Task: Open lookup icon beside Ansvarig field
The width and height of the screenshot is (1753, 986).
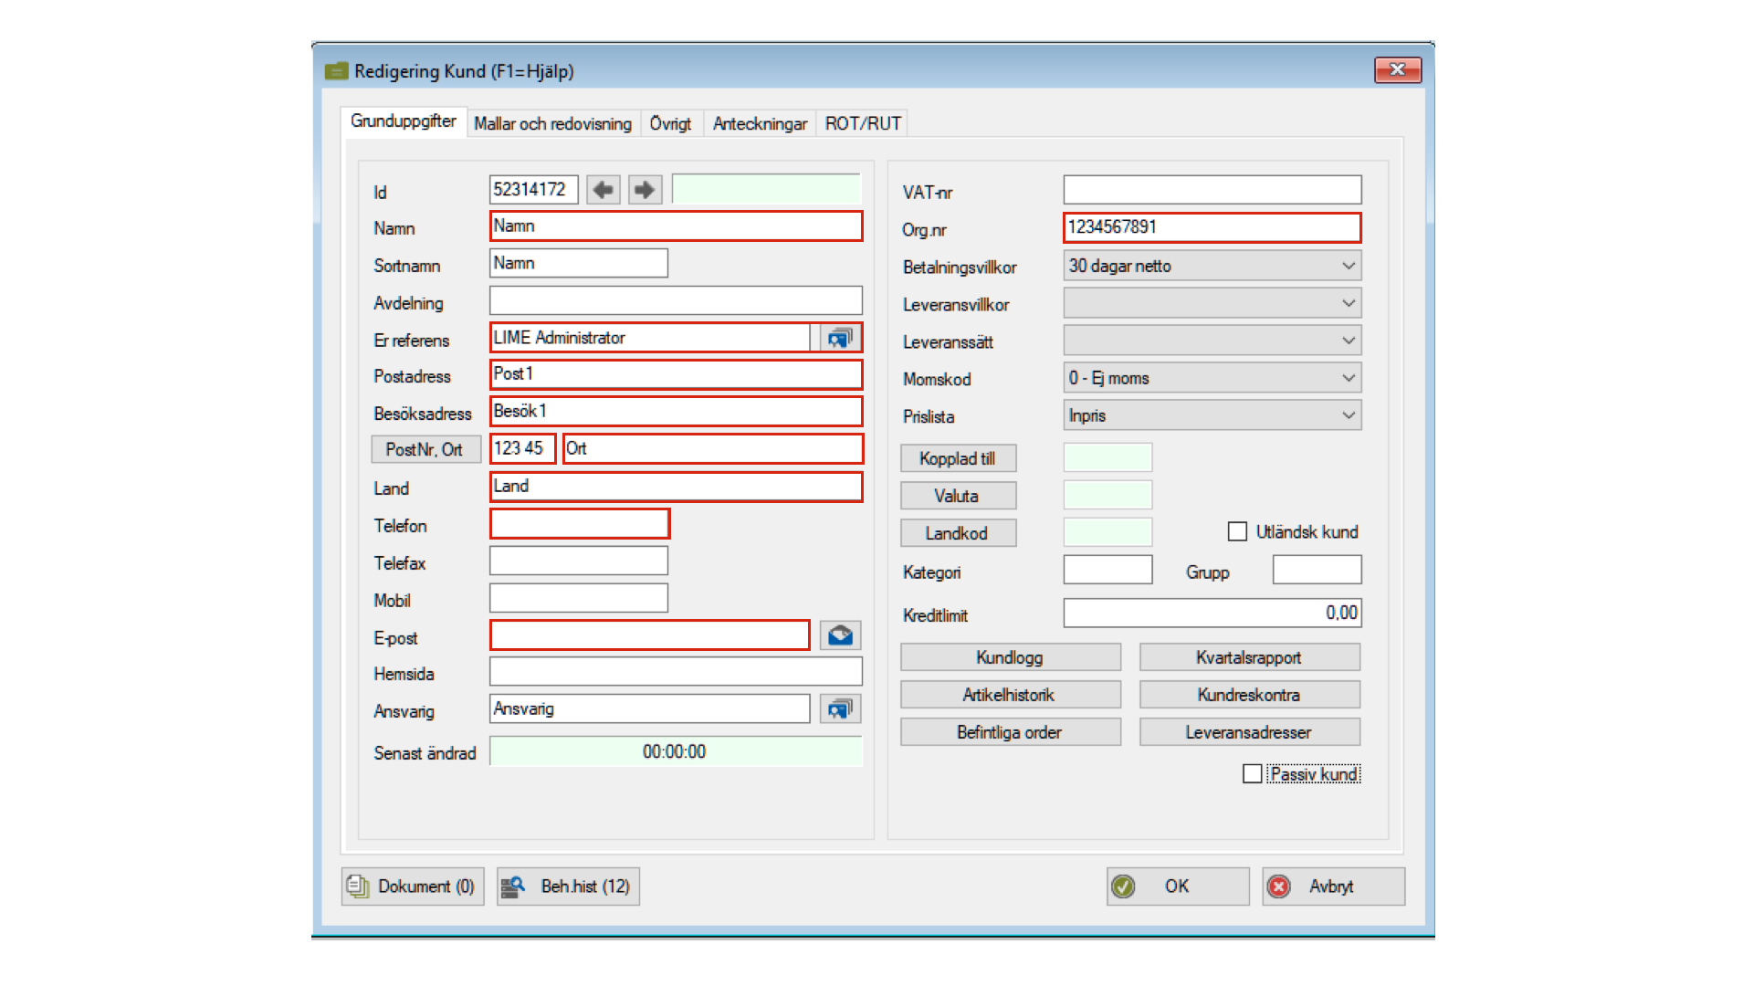Action: [840, 708]
